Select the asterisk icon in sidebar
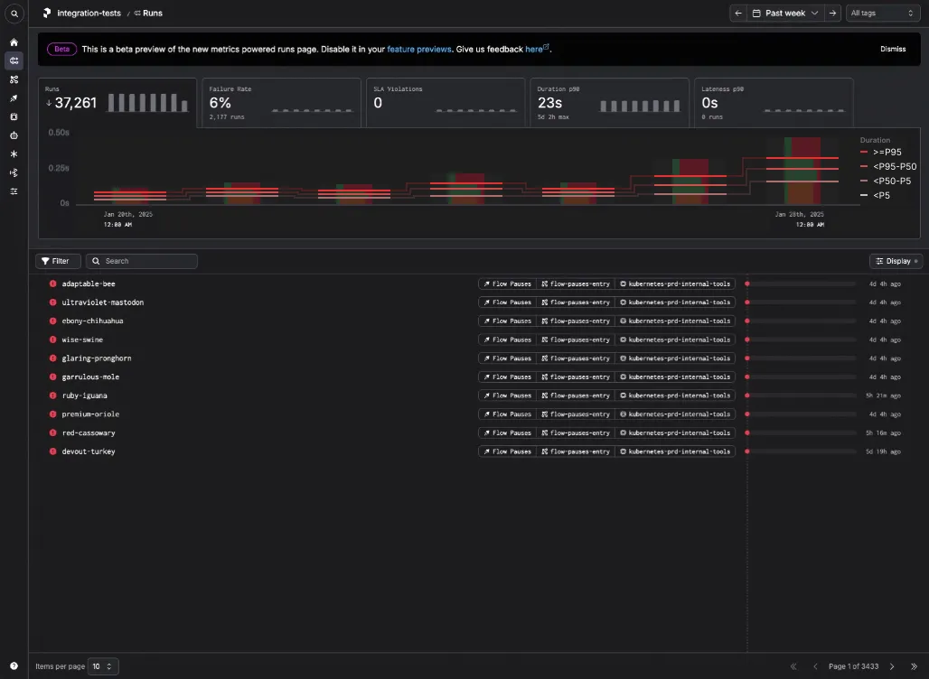Image resolution: width=929 pixels, height=679 pixels. point(14,153)
